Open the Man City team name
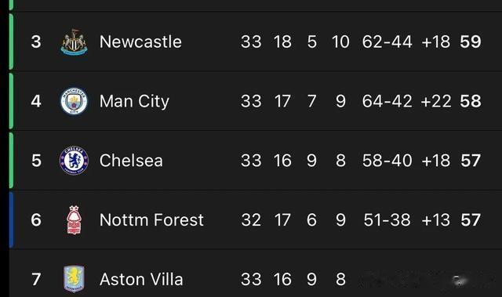Viewport: 502px width, 297px height. 134,102
